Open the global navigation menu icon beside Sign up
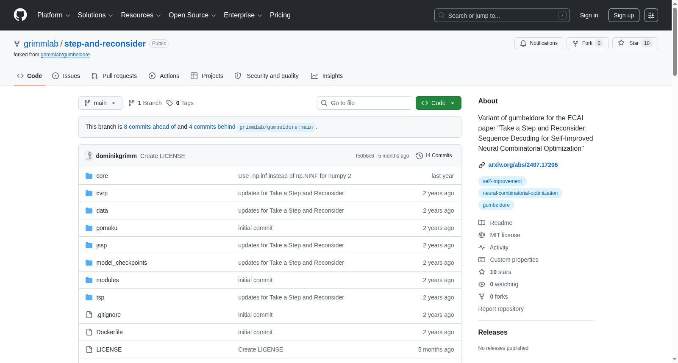This screenshot has height=363, width=678. click(x=651, y=15)
